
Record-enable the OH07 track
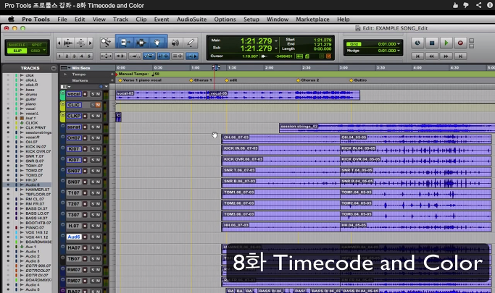85,138
